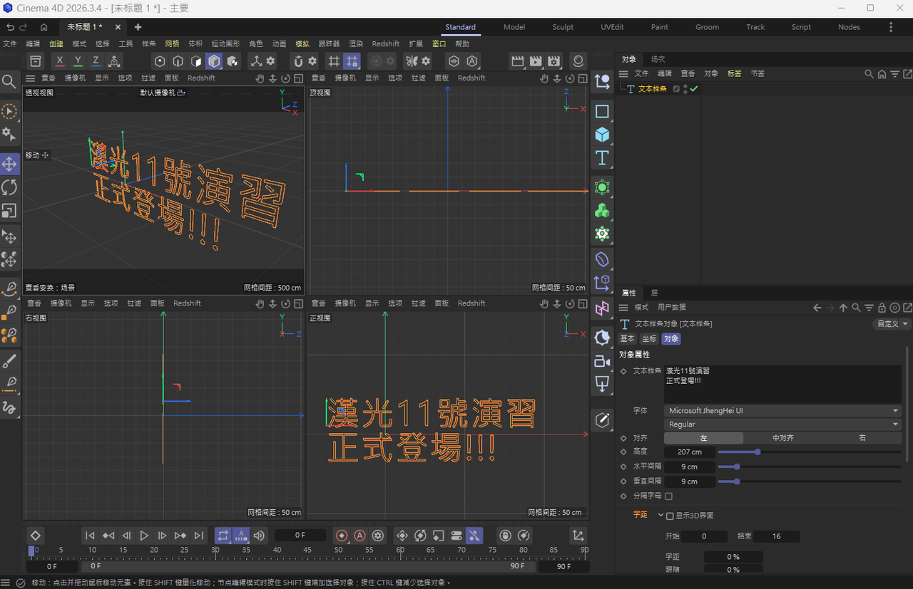Toggle the green checkmark on 文本样条 object
This screenshot has width=913, height=589.
694,89
